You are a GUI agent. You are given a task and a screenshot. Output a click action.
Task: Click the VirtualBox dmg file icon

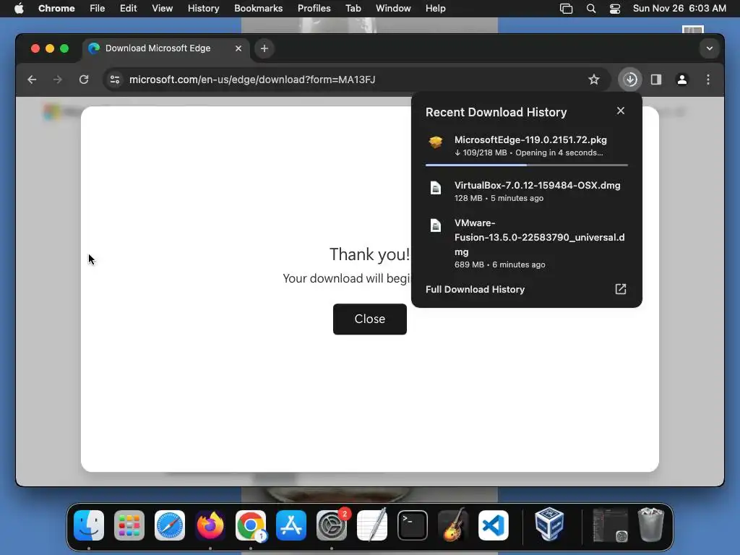(x=436, y=188)
